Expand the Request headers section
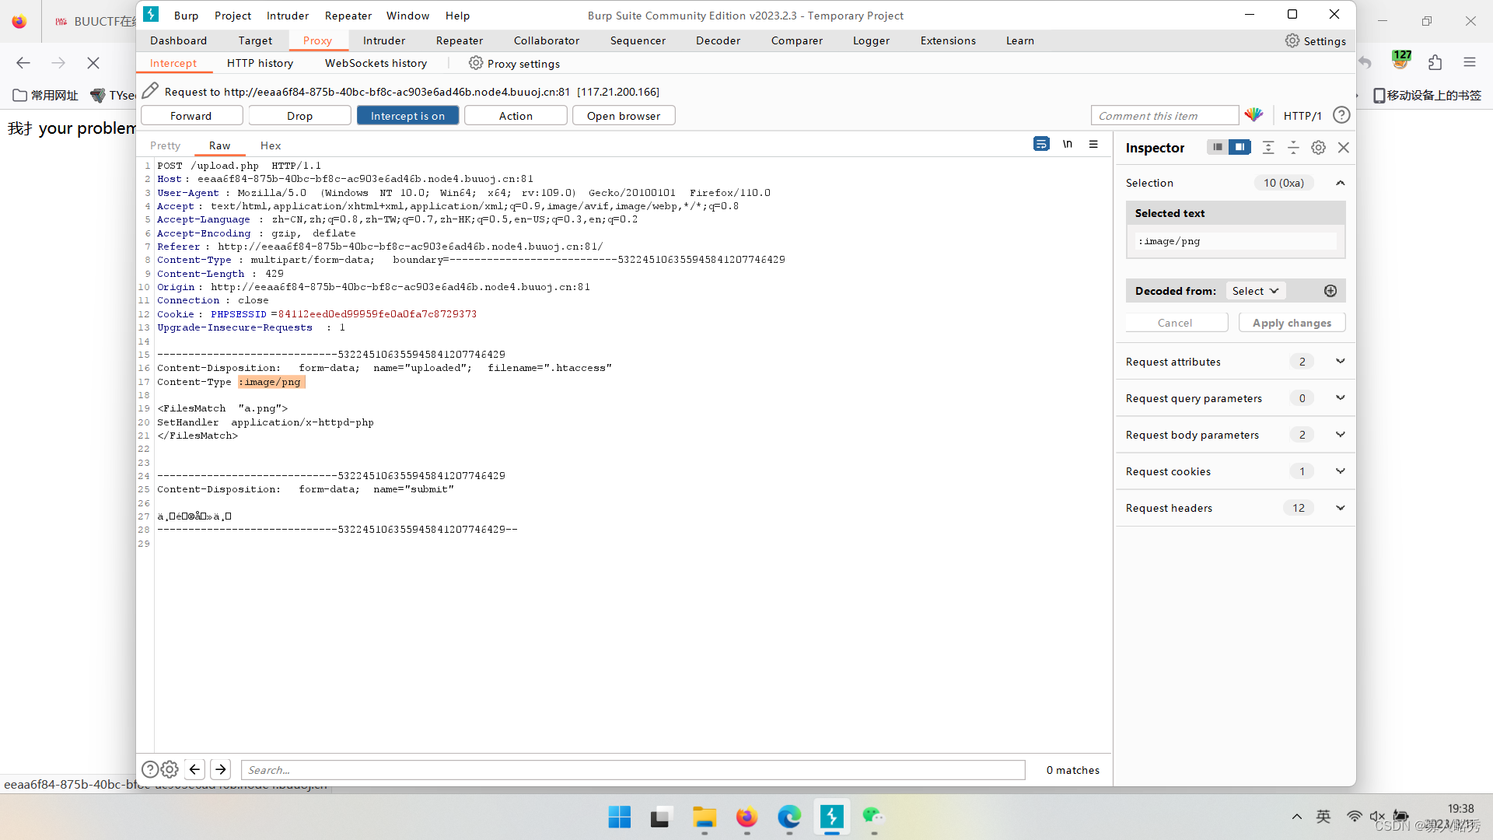The width and height of the screenshot is (1493, 840). click(x=1340, y=508)
